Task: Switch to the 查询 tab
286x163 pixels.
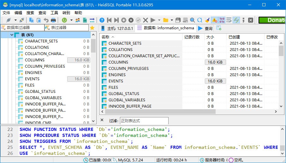Action: 205,28
